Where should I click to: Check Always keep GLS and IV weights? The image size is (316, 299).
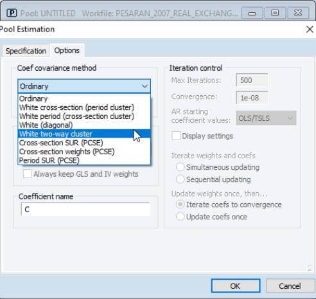click(28, 174)
